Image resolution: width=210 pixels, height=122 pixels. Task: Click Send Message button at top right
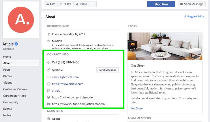click(192, 4)
